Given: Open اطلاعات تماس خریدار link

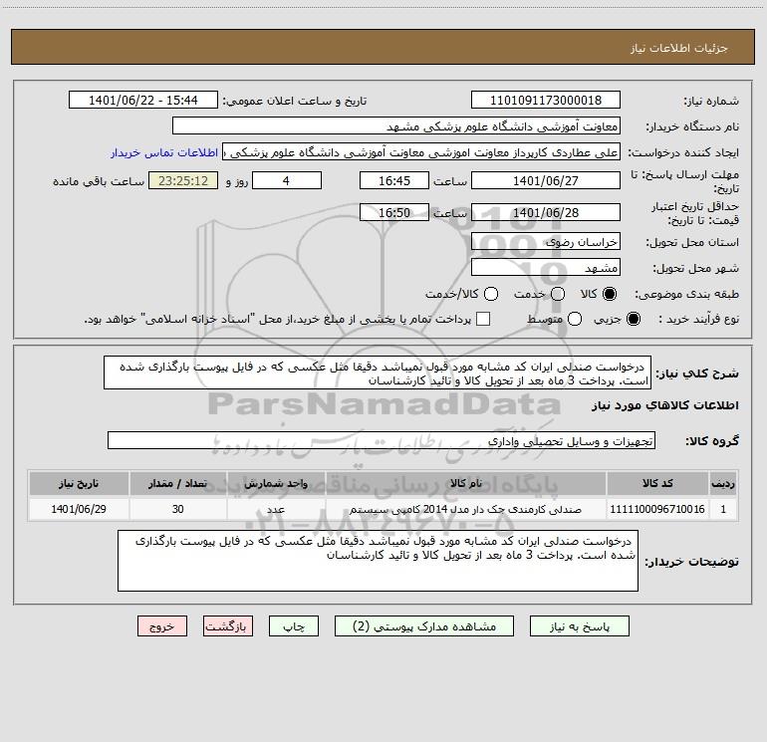Looking at the screenshot, I should (164, 152).
